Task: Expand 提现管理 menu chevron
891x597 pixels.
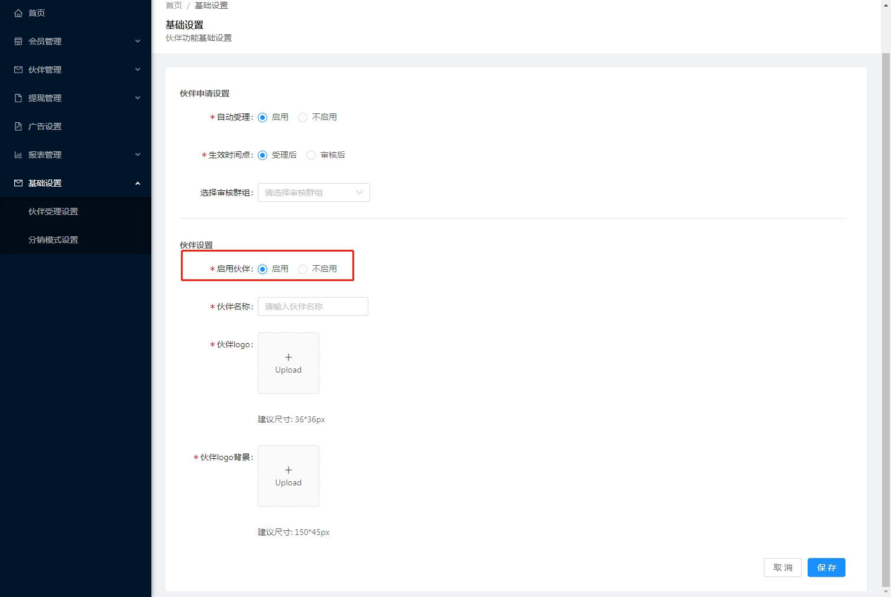Action: [x=138, y=98]
